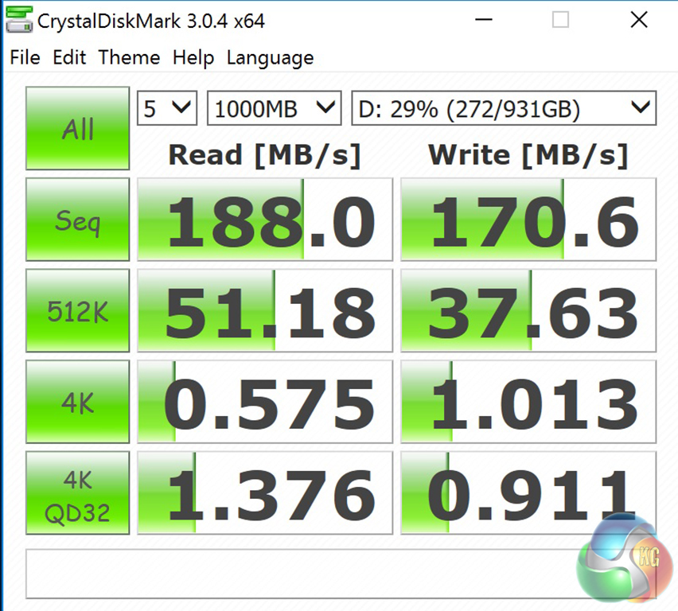Maximize the CrystalDiskMark window
Viewport: 678px width, 611px height.
pyautogui.click(x=560, y=19)
